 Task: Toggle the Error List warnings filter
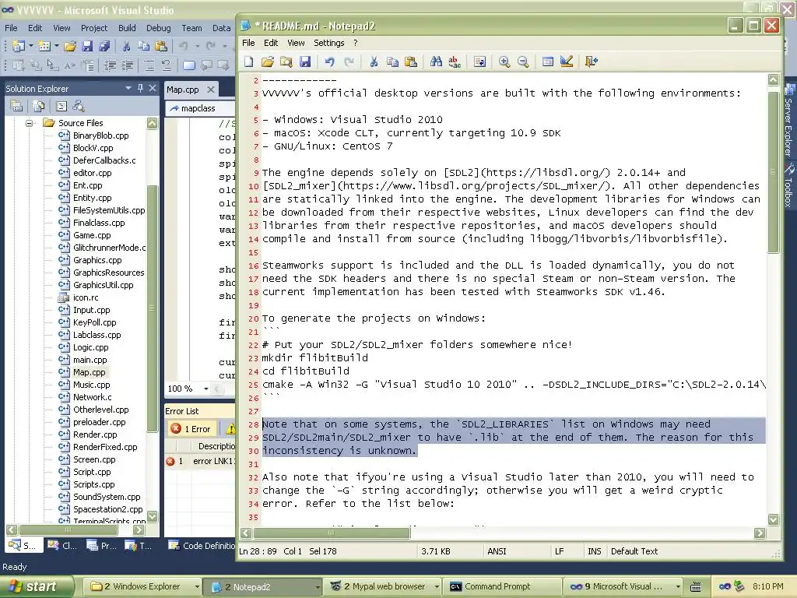pos(230,429)
